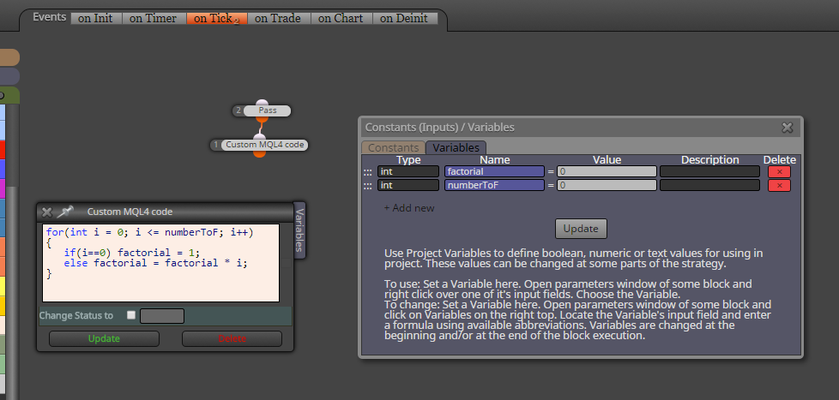Click the Description field for factorial
The image size is (839, 400).
click(709, 171)
